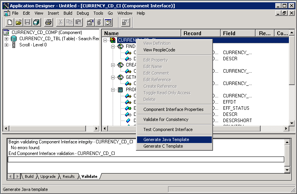The height and width of the screenshot is (194, 297).
Task: Switch to the Upgrade output tab
Action: [48, 176]
